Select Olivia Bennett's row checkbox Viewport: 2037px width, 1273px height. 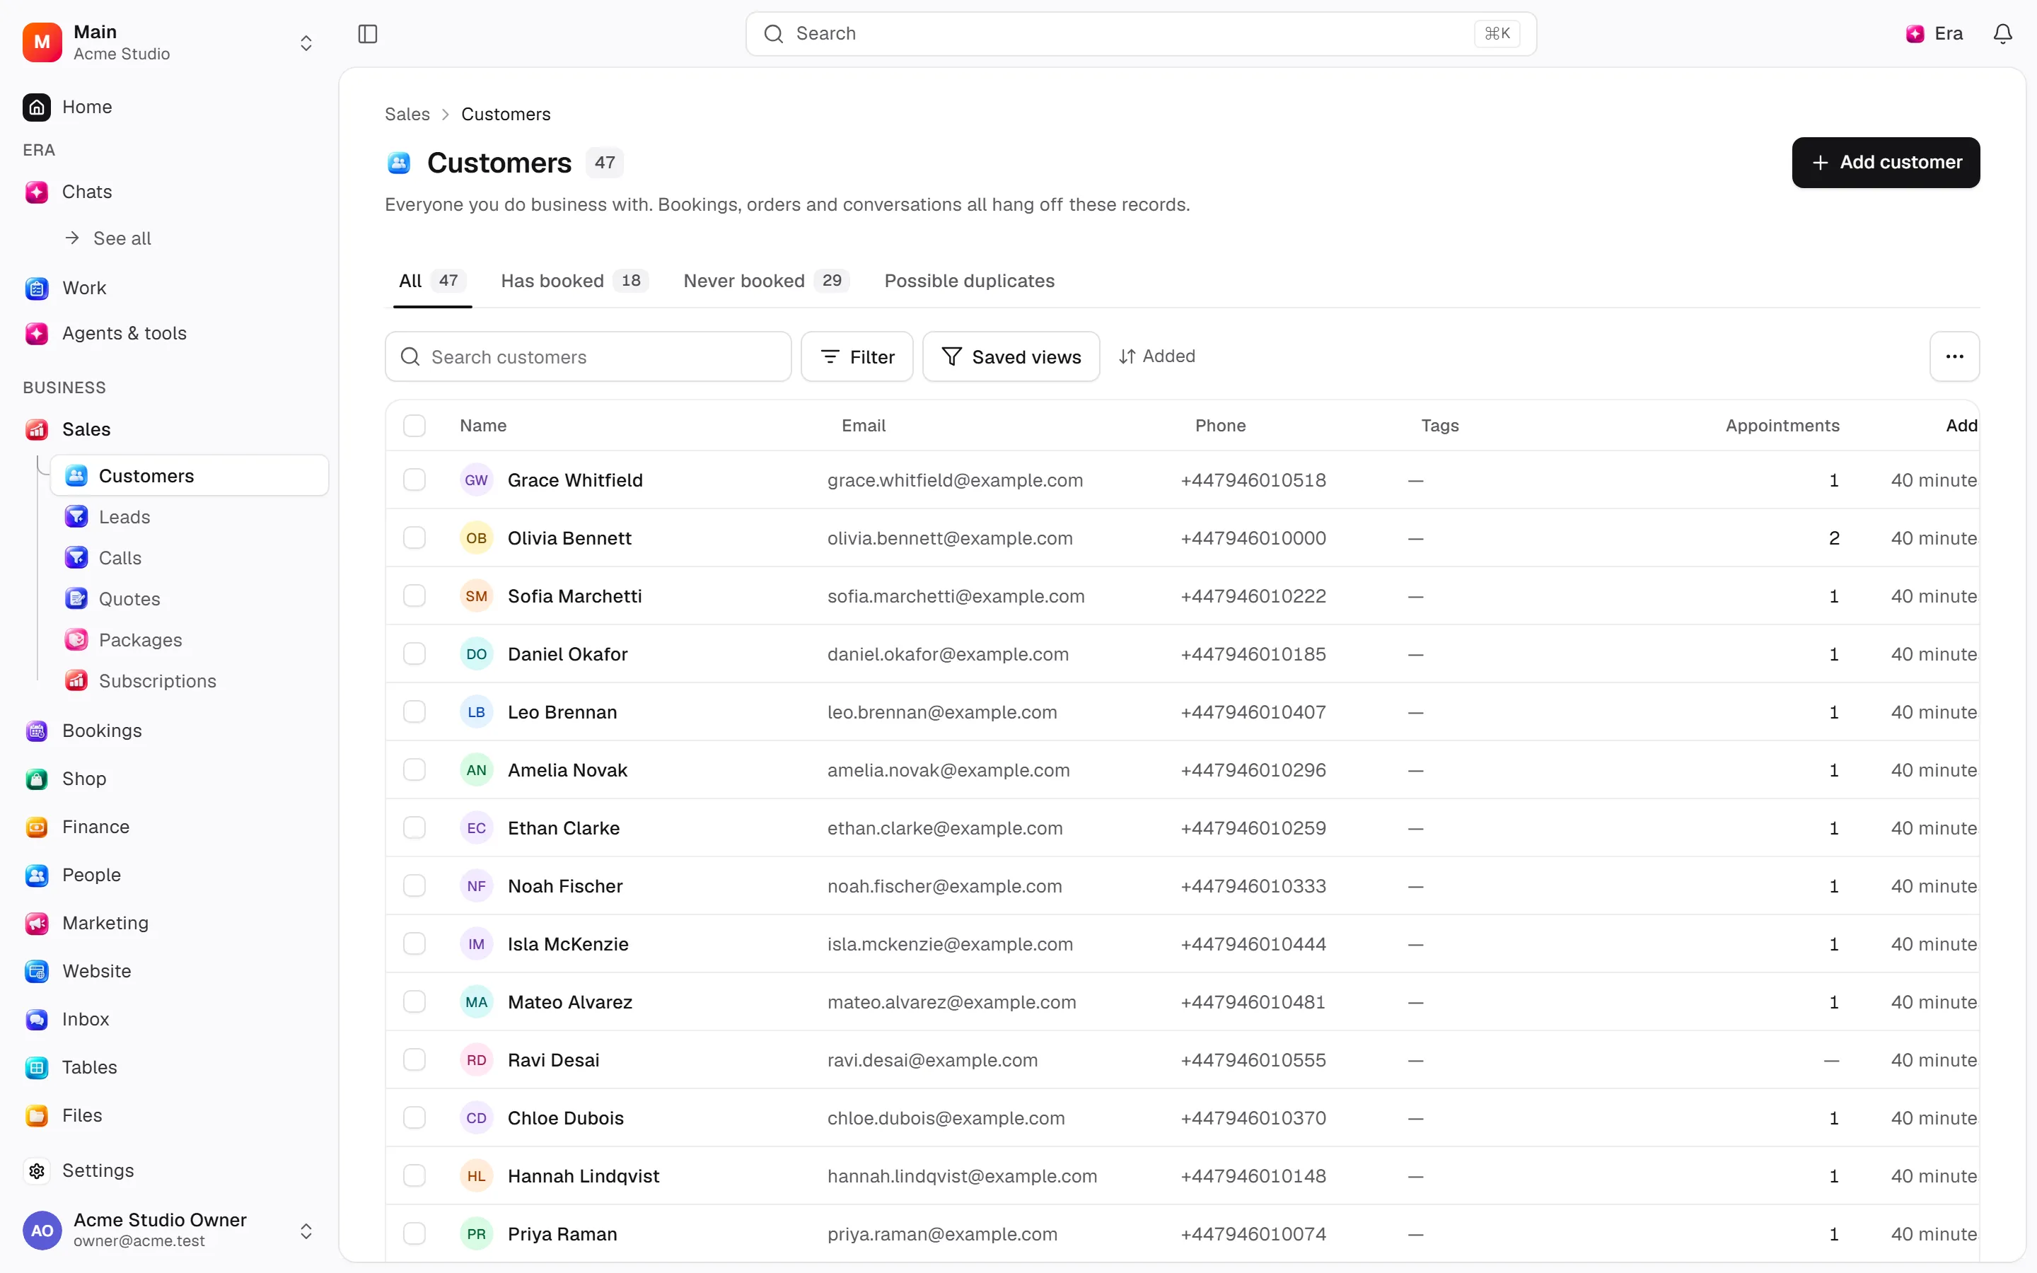click(414, 538)
